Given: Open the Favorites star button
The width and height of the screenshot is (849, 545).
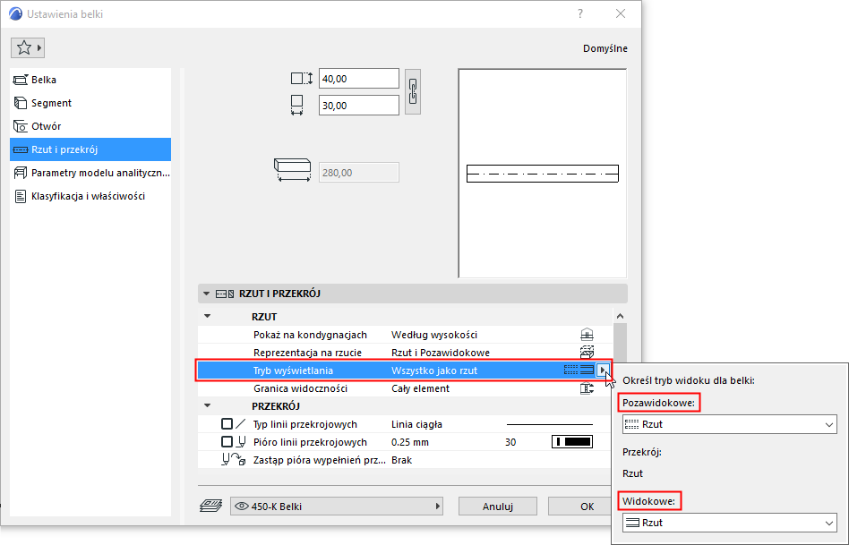Looking at the screenshot, I should coord(27,48).
